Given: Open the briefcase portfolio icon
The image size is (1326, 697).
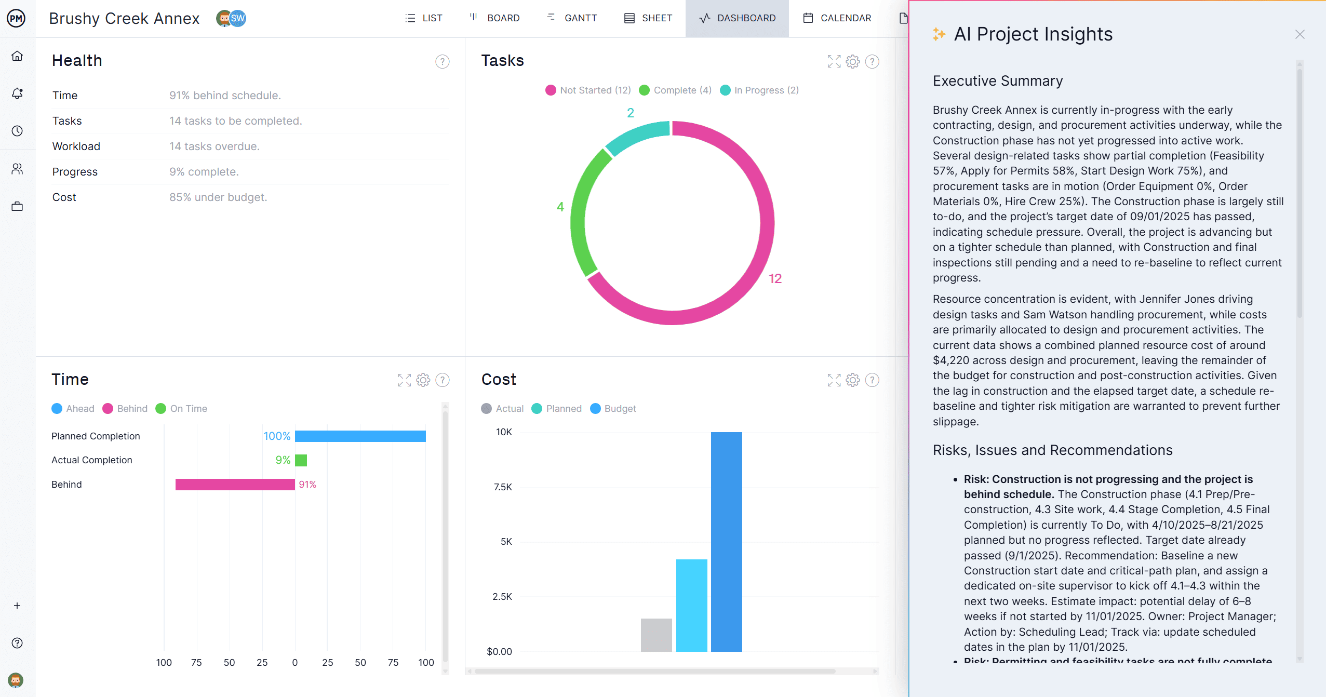Looking at the screenshot, I should pyautogui.click(x=17, y=207).
